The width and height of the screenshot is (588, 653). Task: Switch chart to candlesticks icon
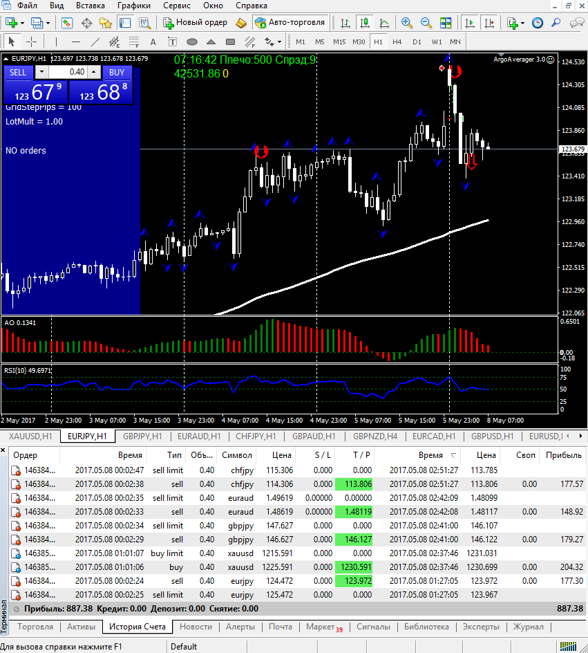click(365, 23)
